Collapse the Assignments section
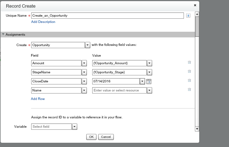Viewport: 229px width, 147px height. tap(3, 35)
